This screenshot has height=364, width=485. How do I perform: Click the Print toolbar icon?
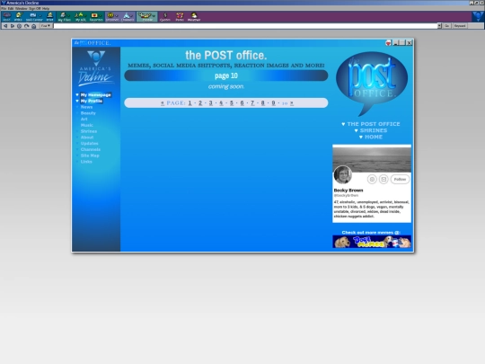49,17
